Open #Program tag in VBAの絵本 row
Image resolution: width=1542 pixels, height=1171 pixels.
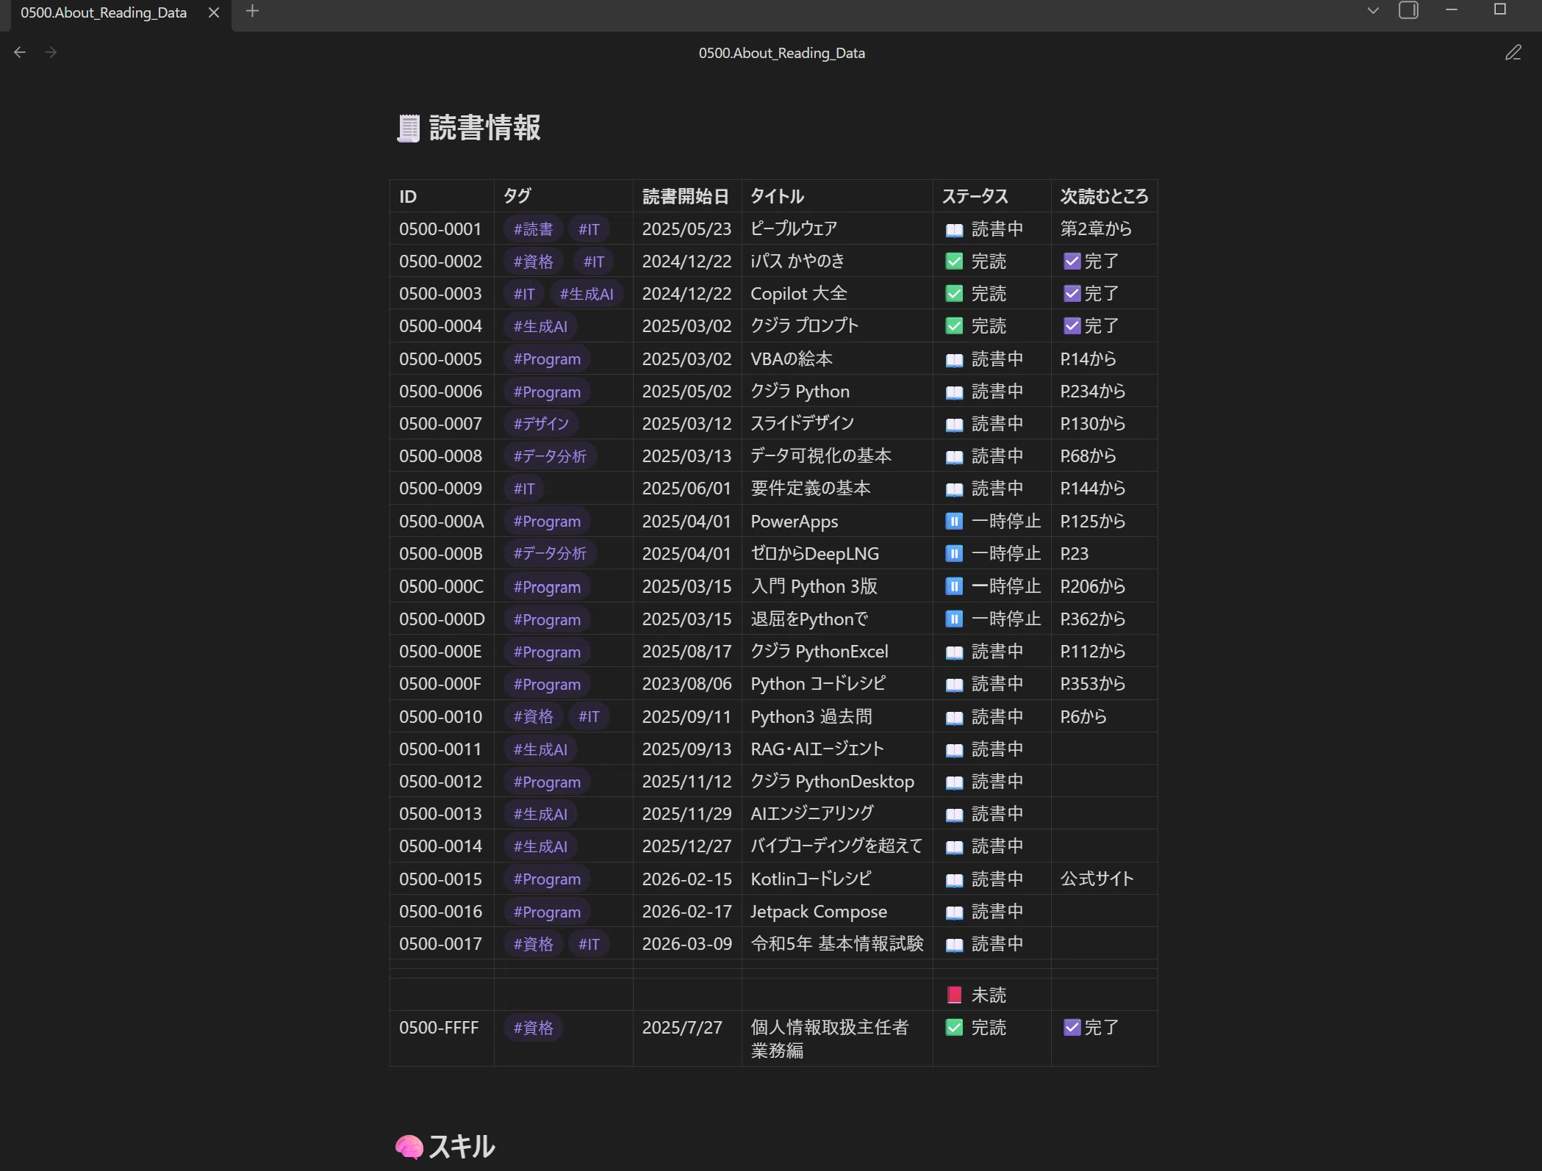point(547,359)
